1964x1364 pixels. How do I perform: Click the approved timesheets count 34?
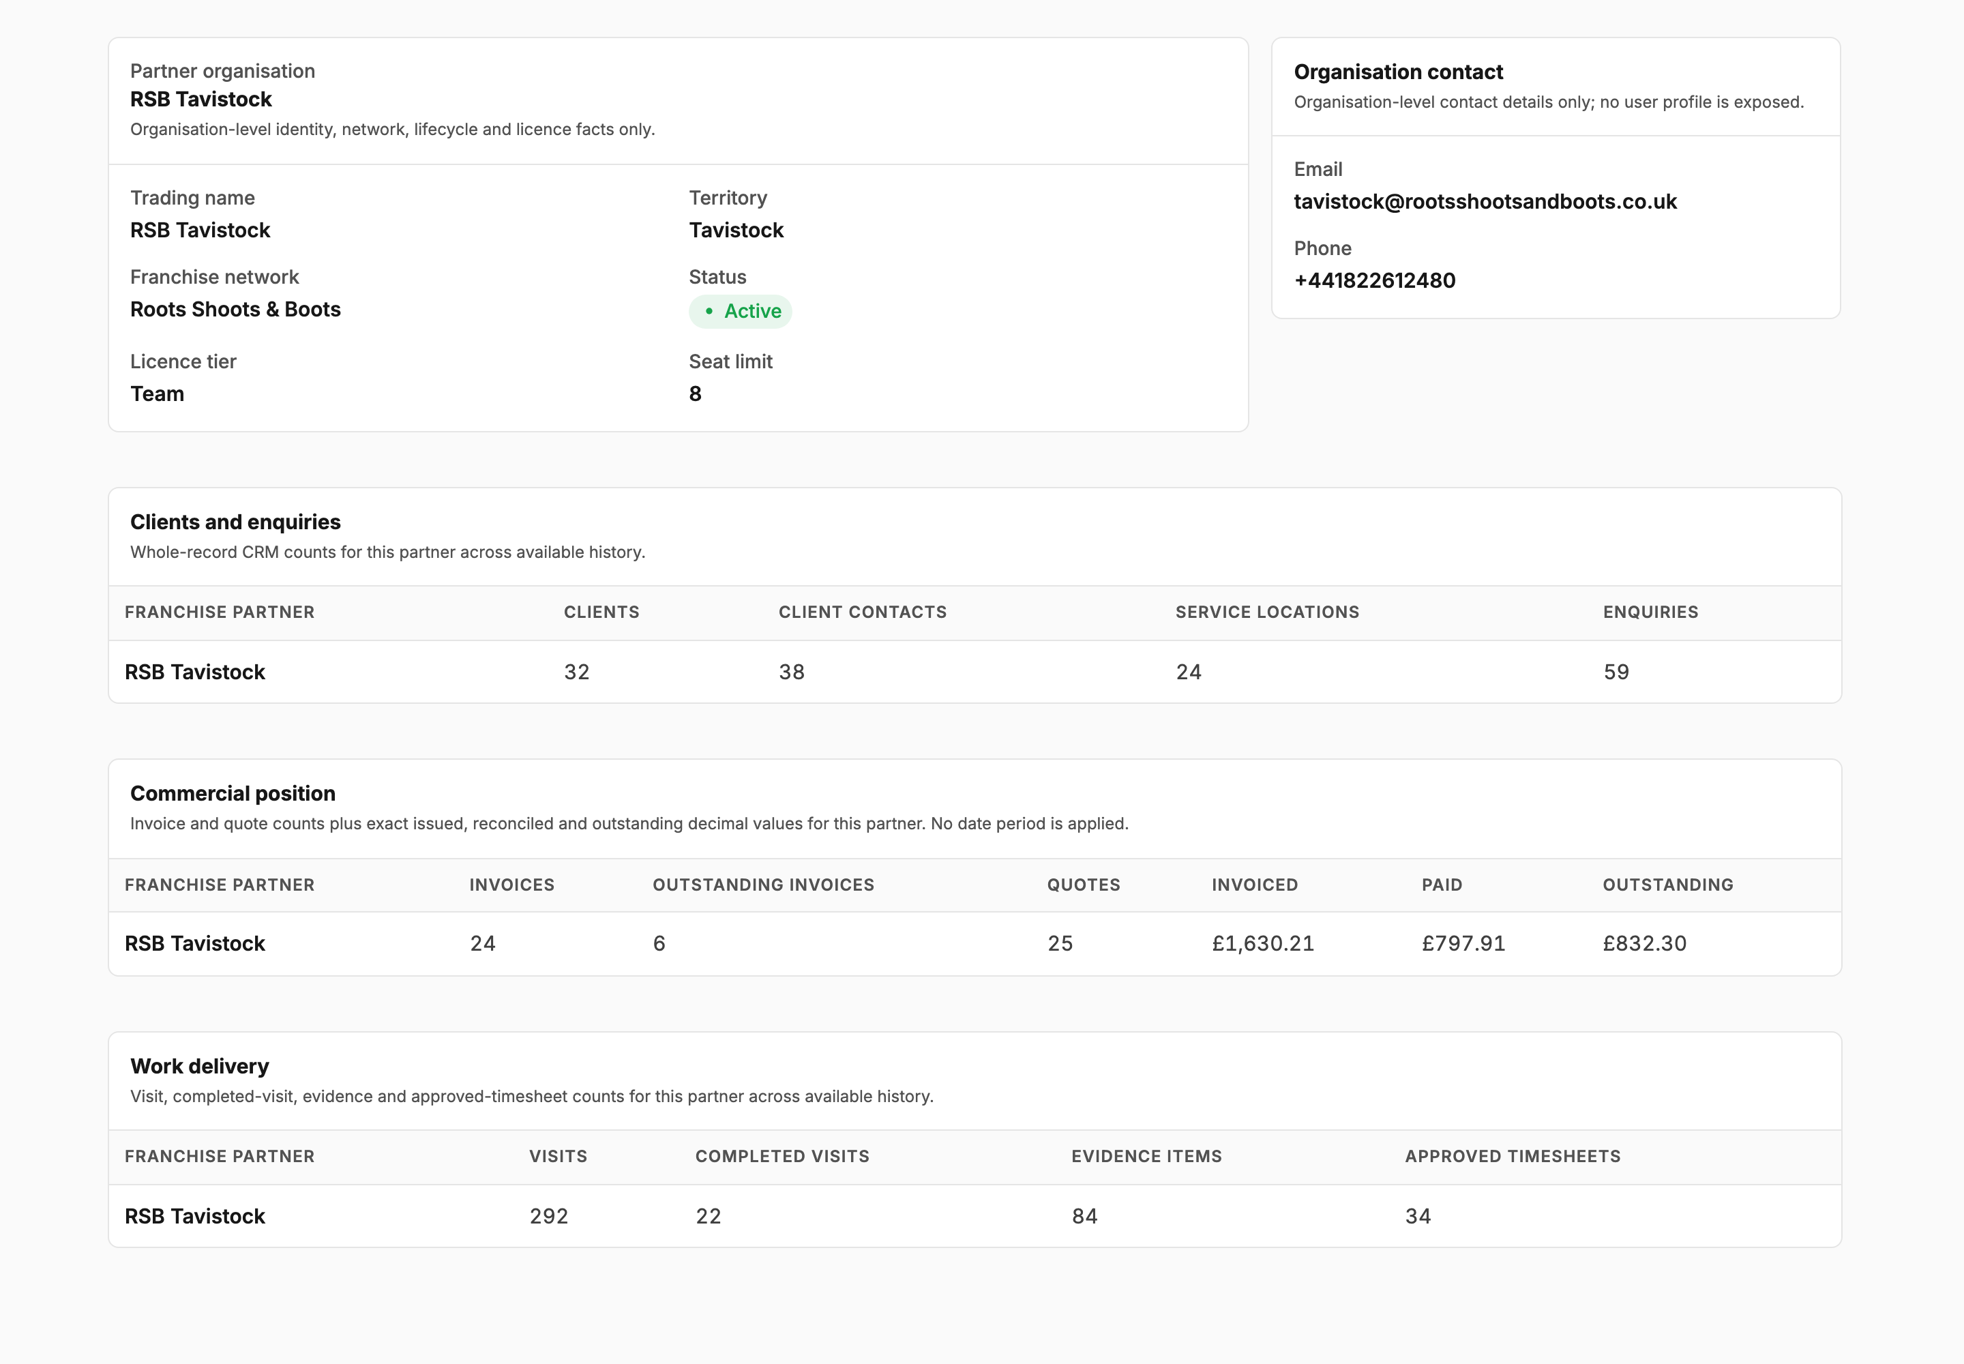pos(1418,1216)
